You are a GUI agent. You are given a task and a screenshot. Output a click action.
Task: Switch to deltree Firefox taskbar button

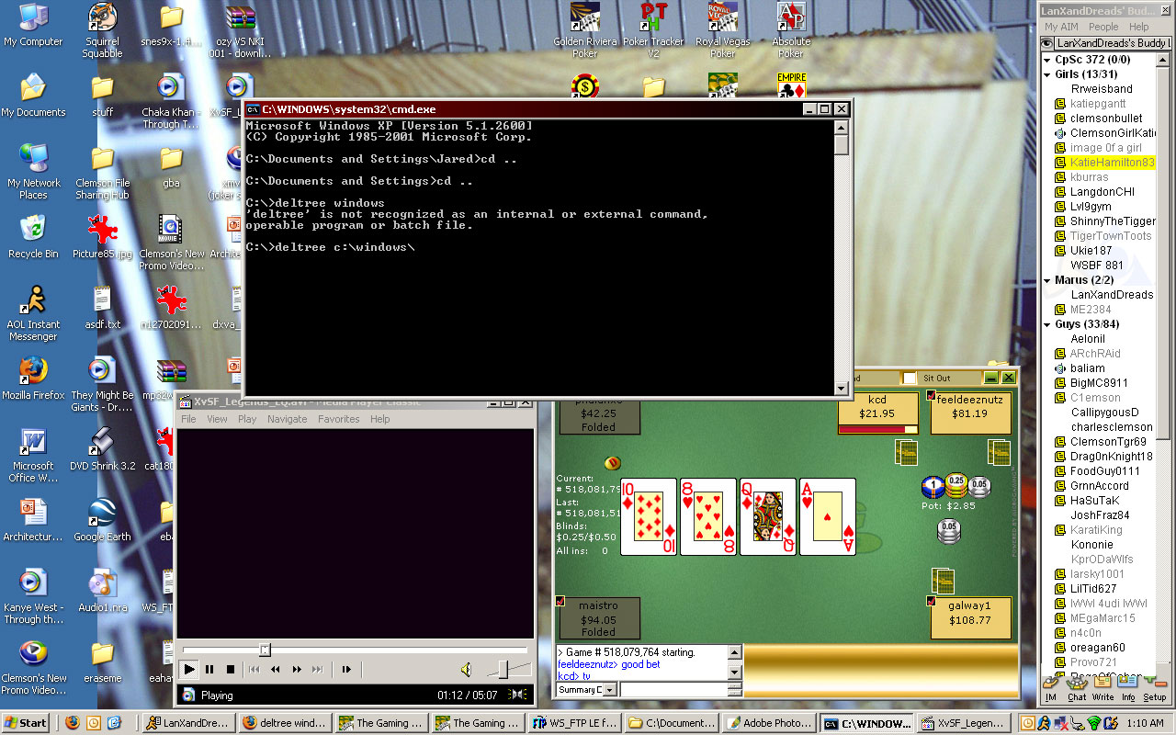(x=285, y=723)
